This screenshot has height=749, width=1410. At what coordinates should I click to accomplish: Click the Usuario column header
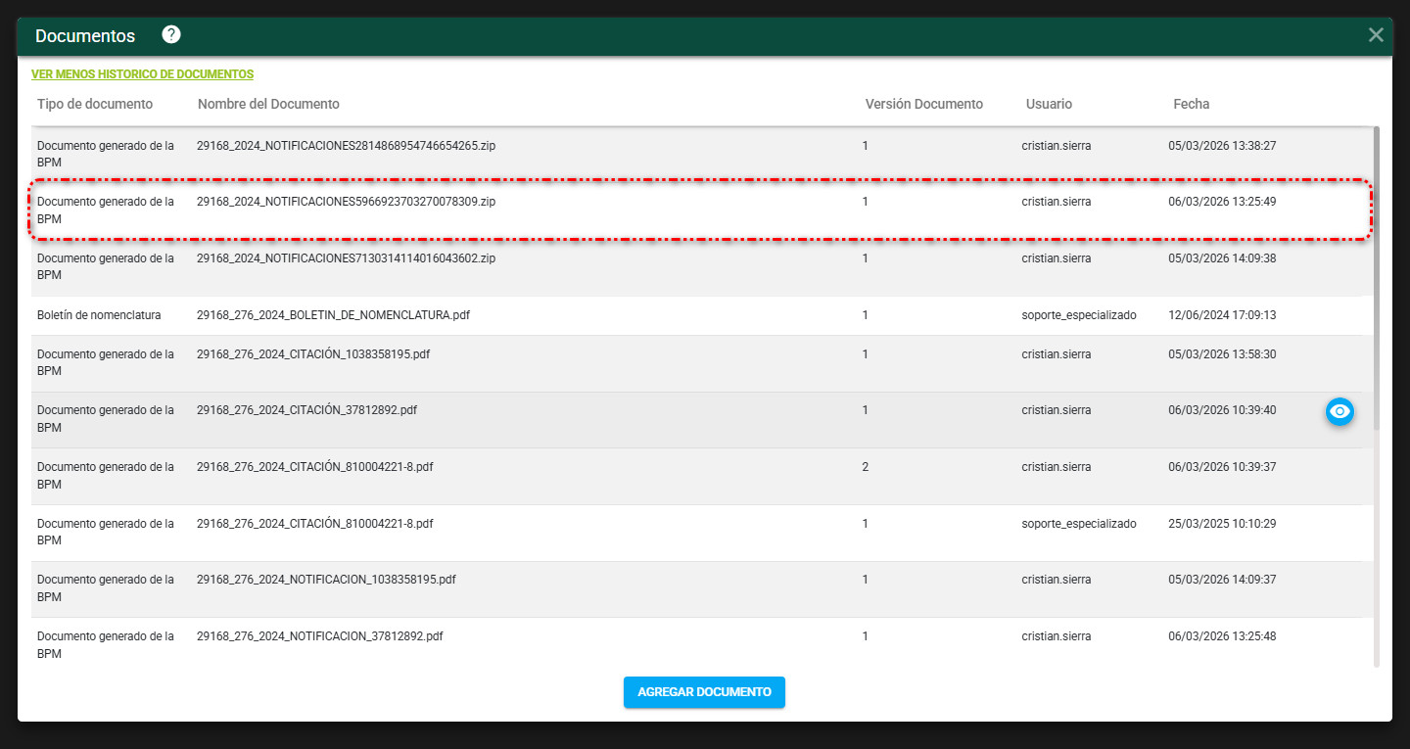[x=1049, y=104]
